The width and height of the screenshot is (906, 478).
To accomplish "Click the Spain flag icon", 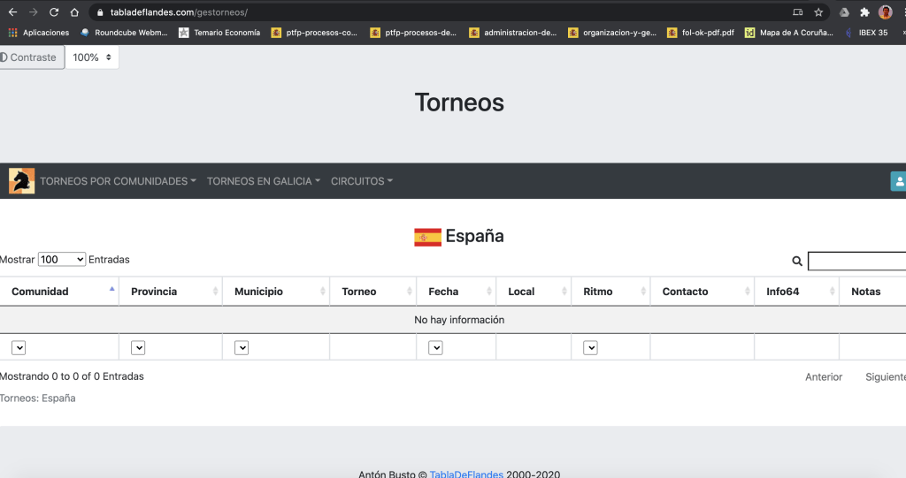I will coord(427,237).
